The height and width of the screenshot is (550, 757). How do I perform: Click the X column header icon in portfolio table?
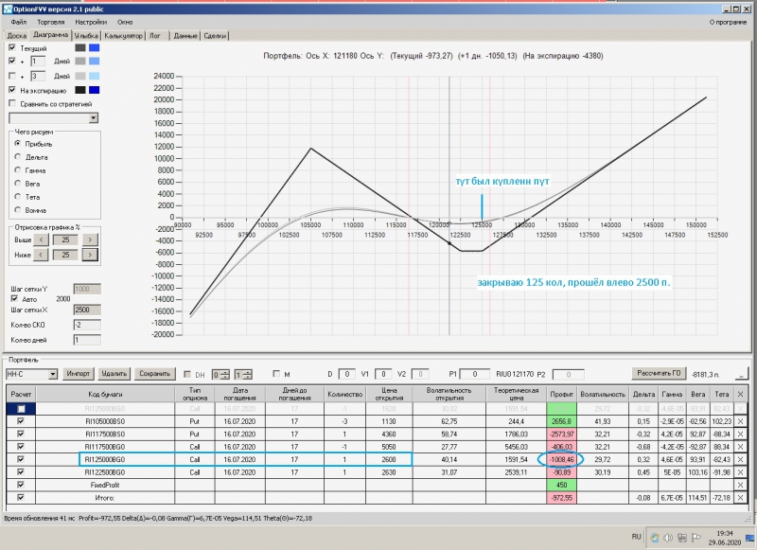741,394
